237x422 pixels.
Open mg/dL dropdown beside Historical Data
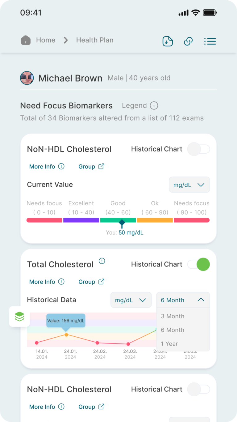[x=131, y=300]
